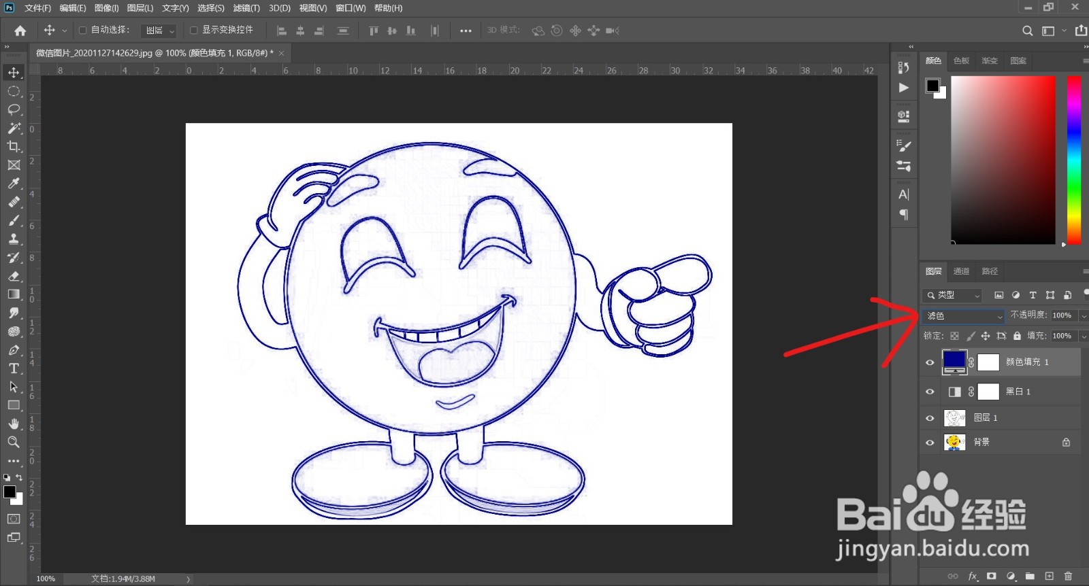Screen dimensions: 1089x586
Task: Hide the 背景 layer
Action: 930,443
